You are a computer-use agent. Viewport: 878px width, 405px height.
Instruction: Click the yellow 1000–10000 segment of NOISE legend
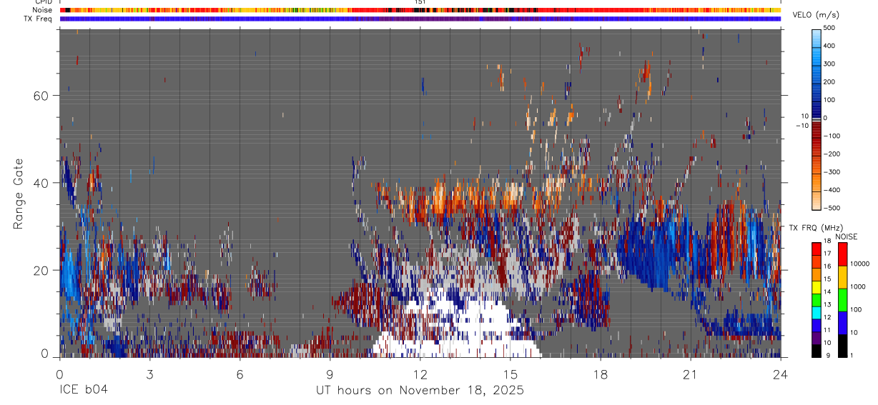(843, 276)
